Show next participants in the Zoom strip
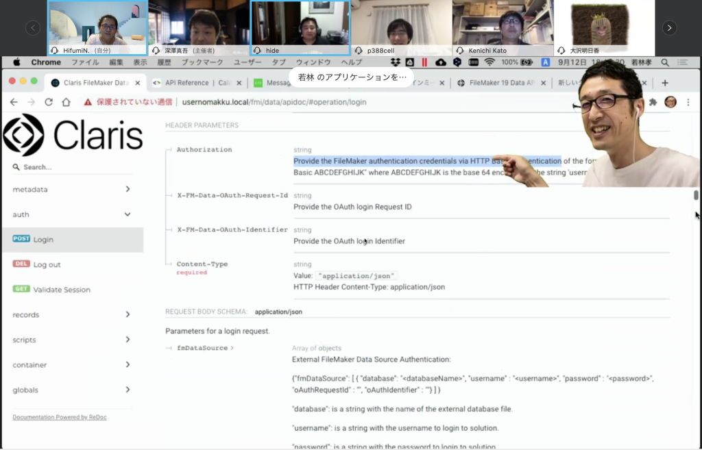Viewport: 702px width, 450px height. point(669,27)
